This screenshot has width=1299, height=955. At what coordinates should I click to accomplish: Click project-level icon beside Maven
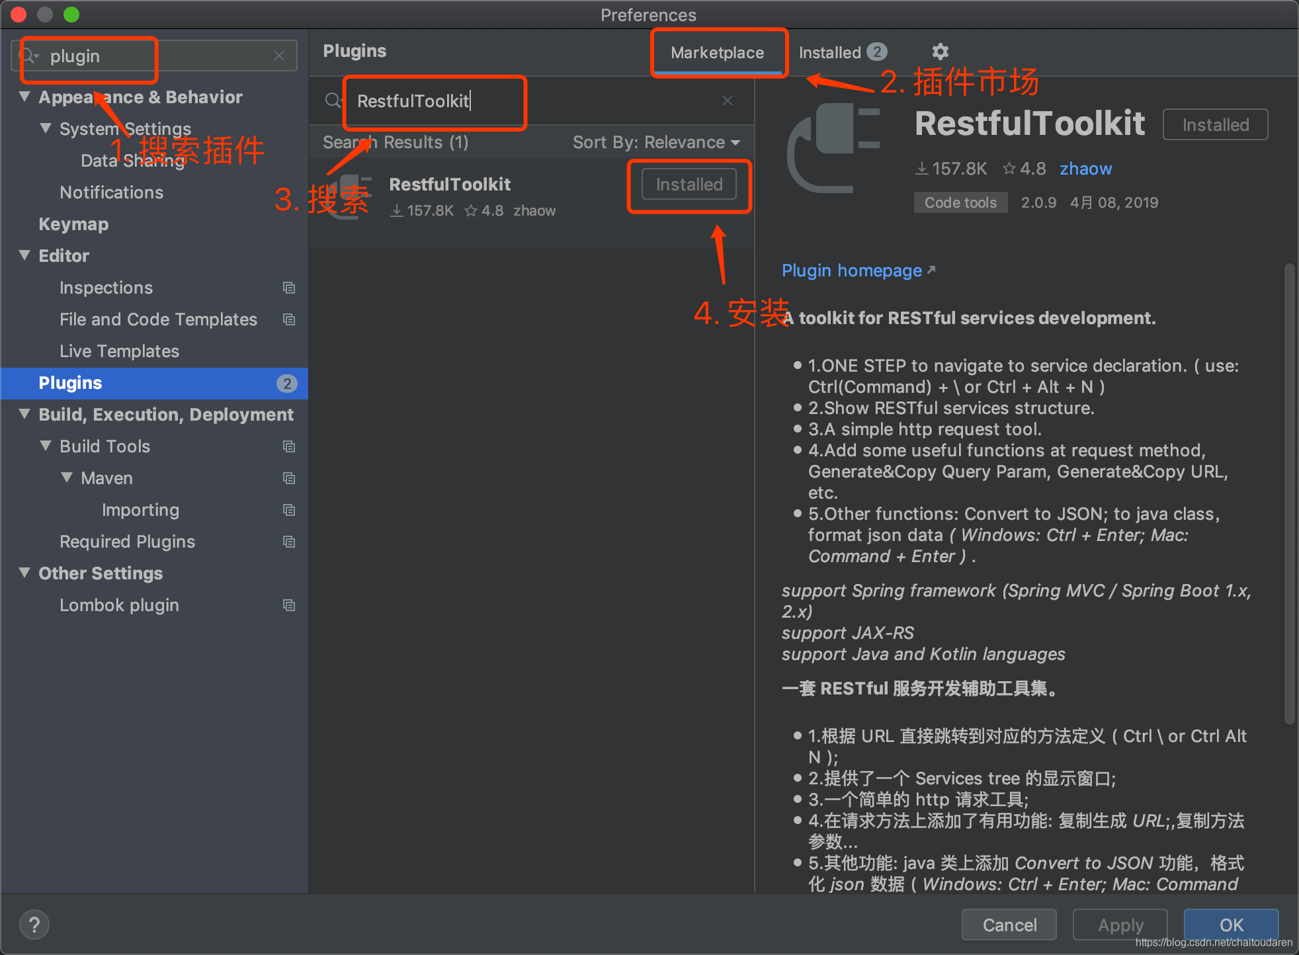tap(289, 478)
